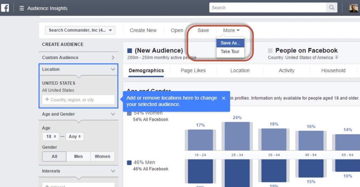Viewport: 360px width, 187px height.
Task: Collapse the Age and Gender section
Action: [x=113, y=114]
